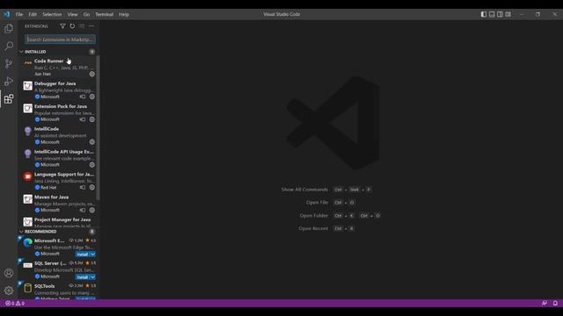Clear extensions search results icon
Image resolution: width=563 pixels, height=316 pixels.
point(82,26)
